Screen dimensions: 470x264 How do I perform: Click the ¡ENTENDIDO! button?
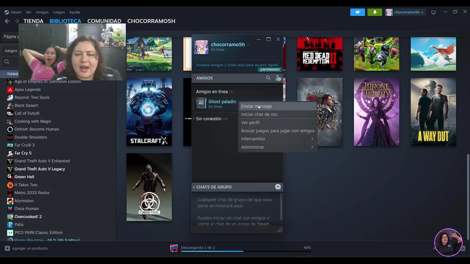coord(269,69)
